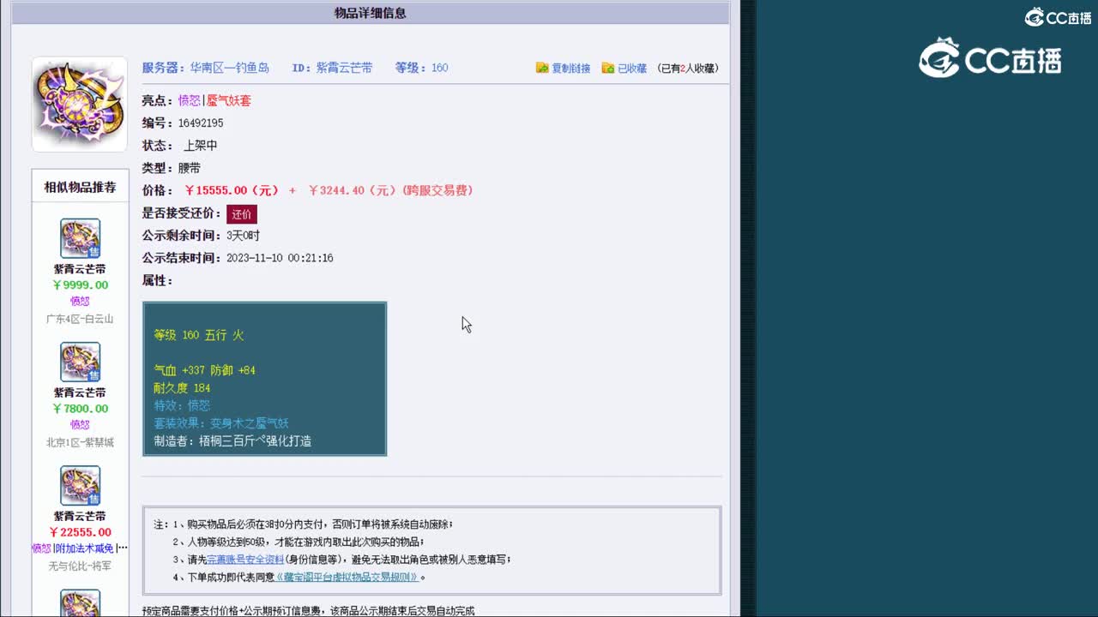Screen dimensions: 1098x617
Task: Click the 物品详细信息 title bar
Action: click(x=369, y=12)
